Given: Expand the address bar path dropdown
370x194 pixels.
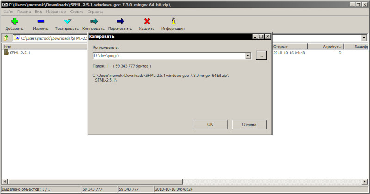Looking at the screenshot, I should pos(364,38).
